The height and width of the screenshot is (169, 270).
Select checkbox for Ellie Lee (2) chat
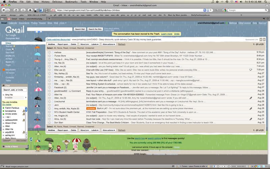(x=49, y=70)
